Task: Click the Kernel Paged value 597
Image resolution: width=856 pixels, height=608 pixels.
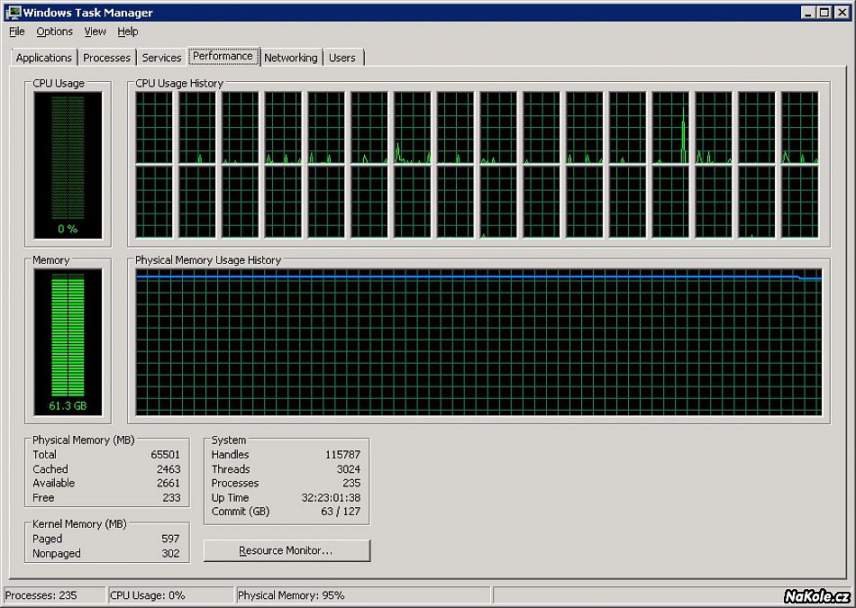Action: [x=170, y=539]
